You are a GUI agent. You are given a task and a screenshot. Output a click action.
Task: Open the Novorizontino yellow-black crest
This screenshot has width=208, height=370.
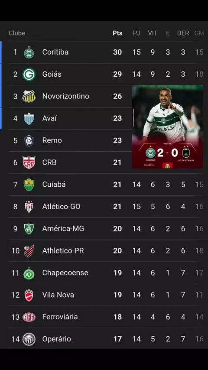click(x=29, y=96)
